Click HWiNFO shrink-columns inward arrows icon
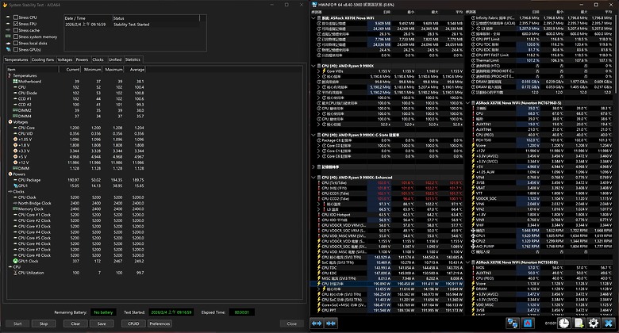The width and height of the screenshot is (619, 333). click(x=331, y=323)
